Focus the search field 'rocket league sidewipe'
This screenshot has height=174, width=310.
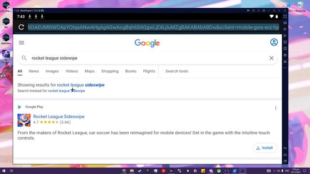[x=147, y=58]
